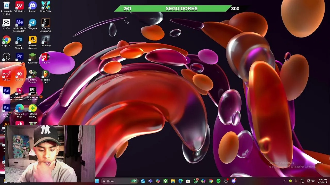Select the AnyDesk desktop shortcut
This screenshot has width=330, height=185.
point(19,76)
